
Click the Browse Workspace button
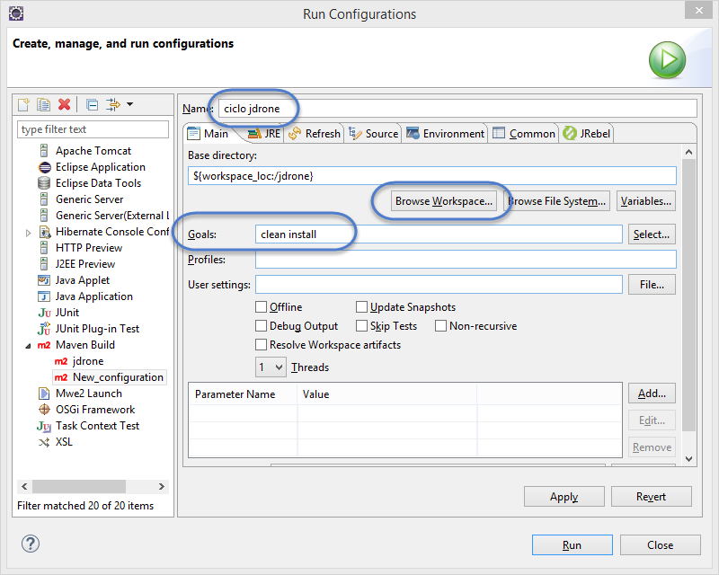click(x=443, y=201)
